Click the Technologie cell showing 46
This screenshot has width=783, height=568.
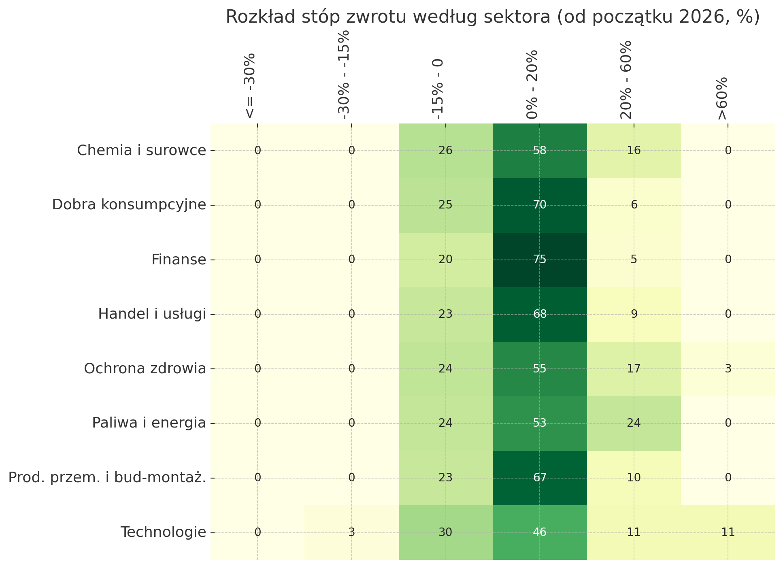[540, 532]
